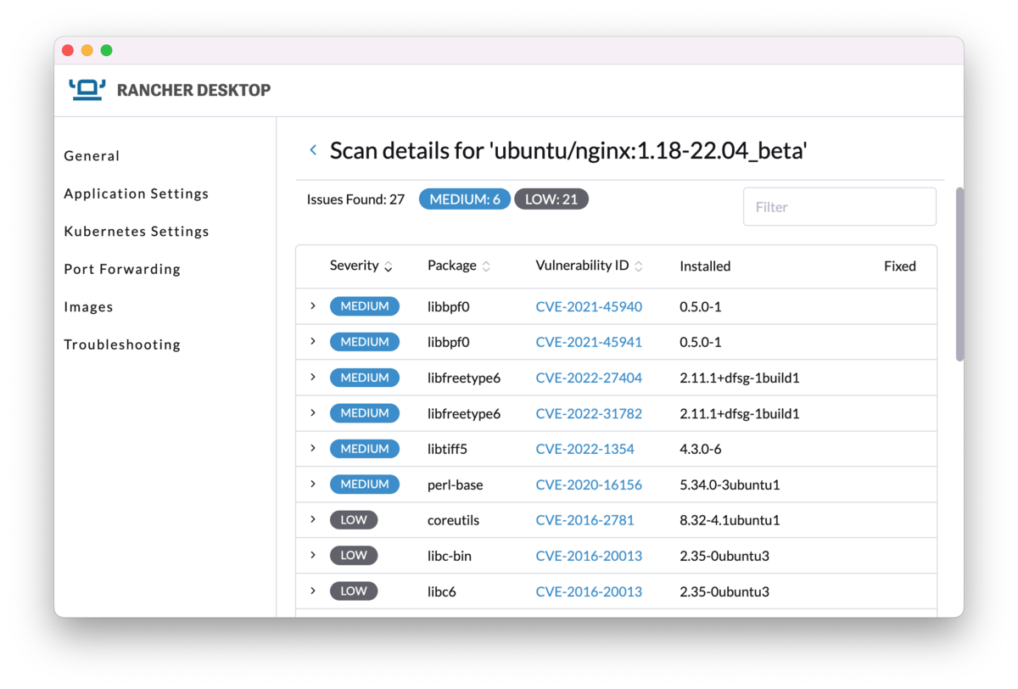Open CVE-2016-2781 link
The height and width of the screenshot is (689, 1018).
(585, 520)
